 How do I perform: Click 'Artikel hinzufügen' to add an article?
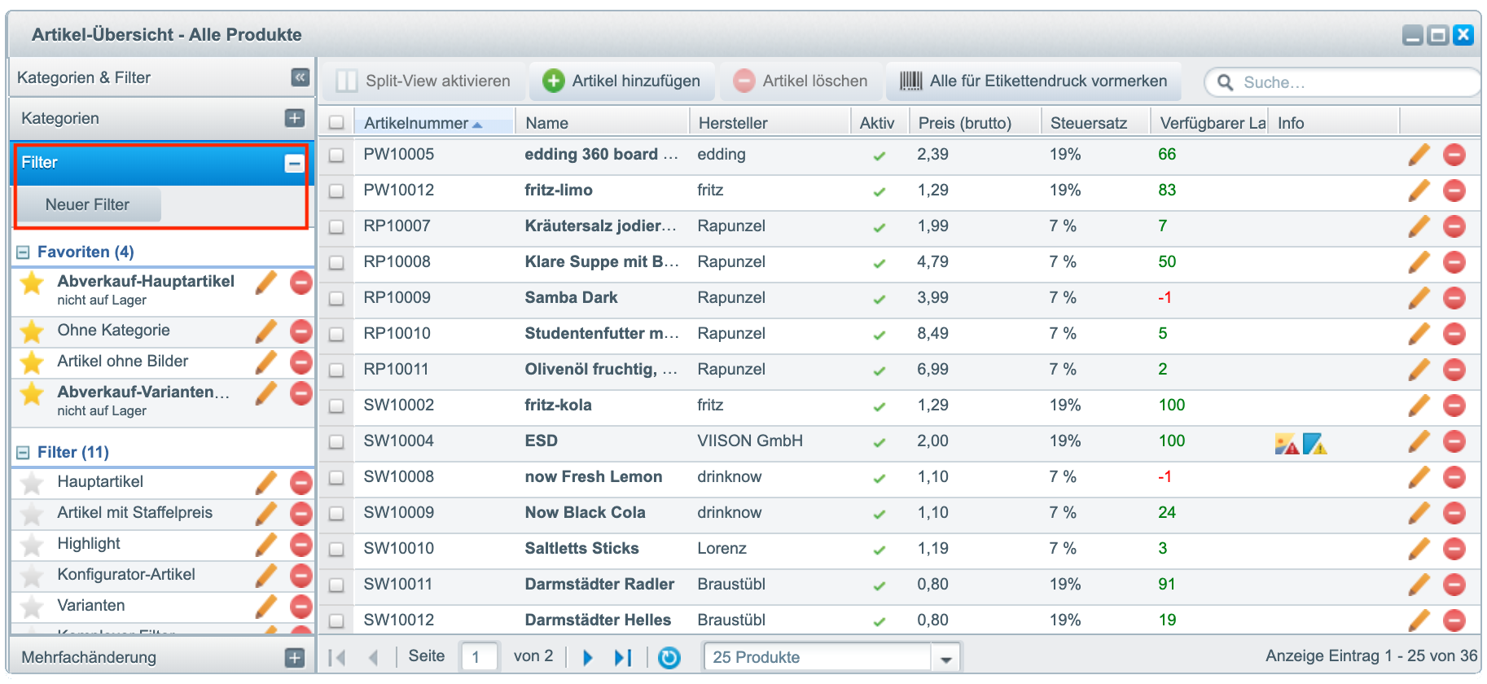(621, 81)
